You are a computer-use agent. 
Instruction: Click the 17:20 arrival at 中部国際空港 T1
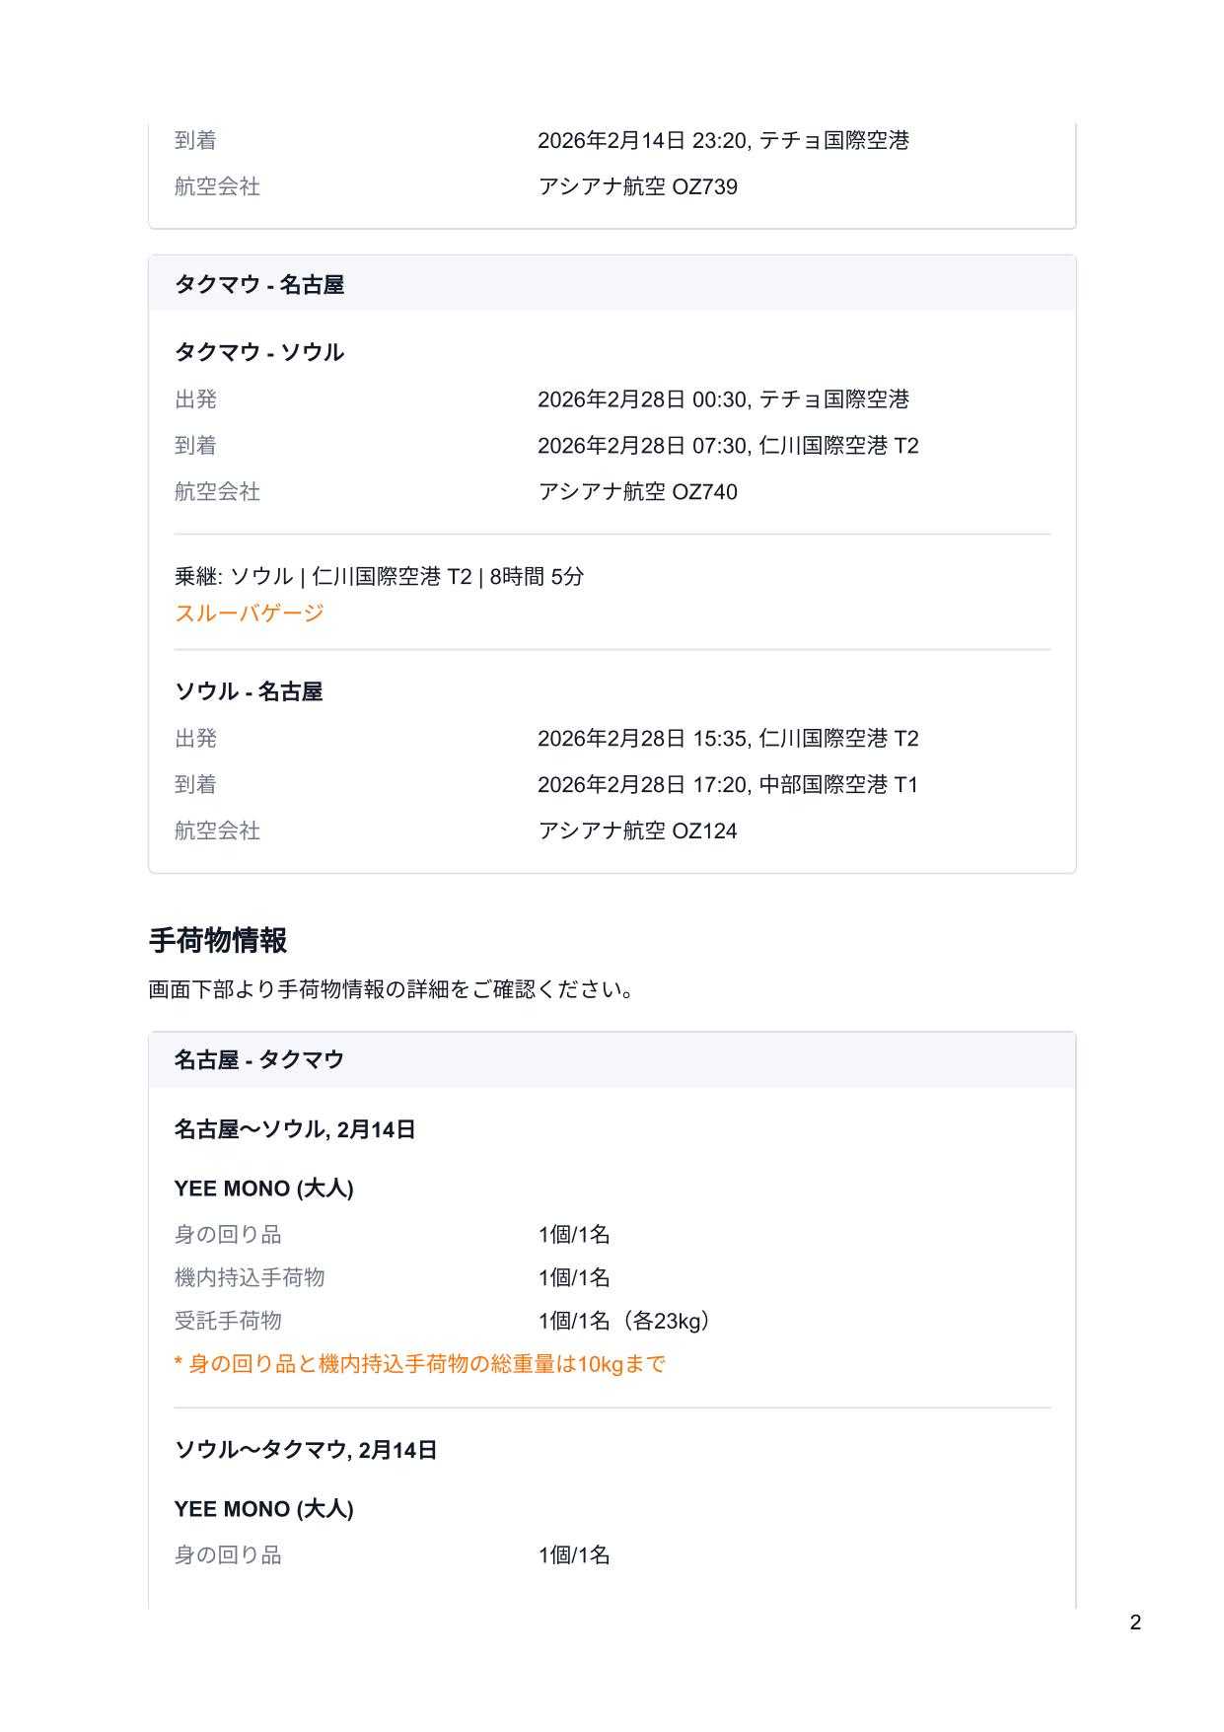(728, 785)
